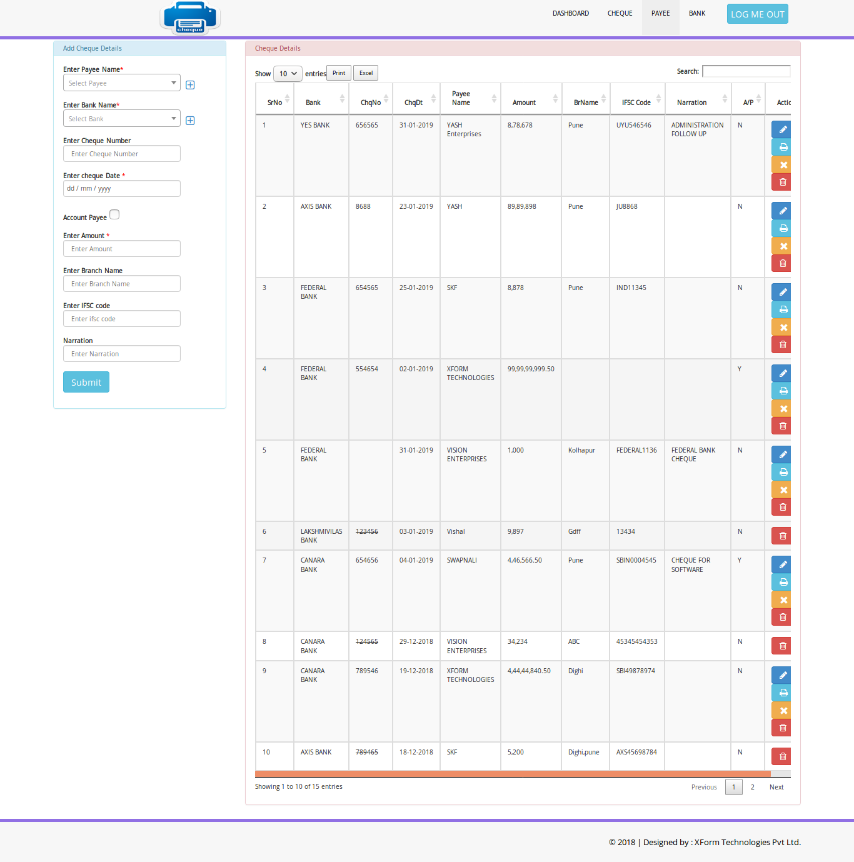854x862 pixels.
Task: Print the AXIS BANK cheque 8688
Action: [781, 228]
